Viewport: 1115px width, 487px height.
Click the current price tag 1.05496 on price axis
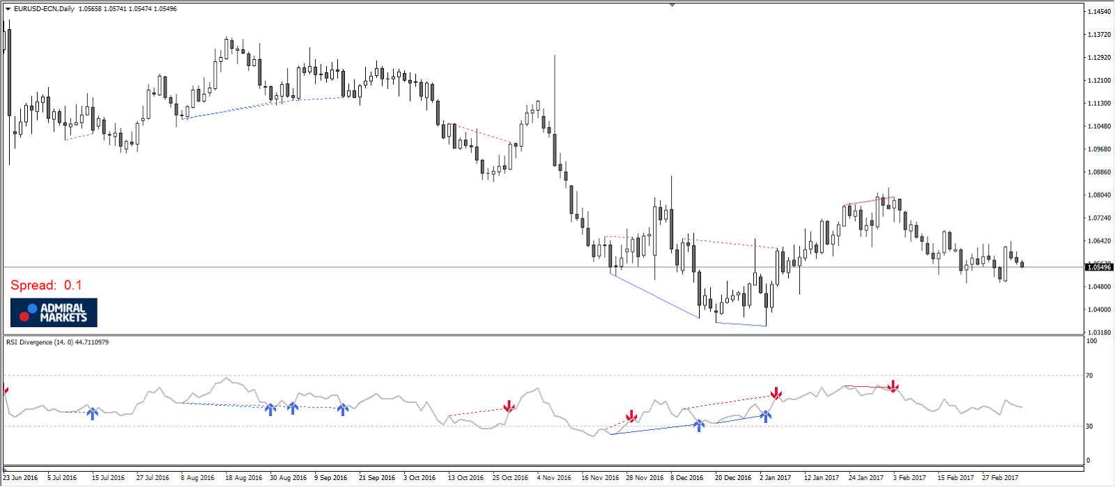pyautogui.click(x=1100, y=267)
